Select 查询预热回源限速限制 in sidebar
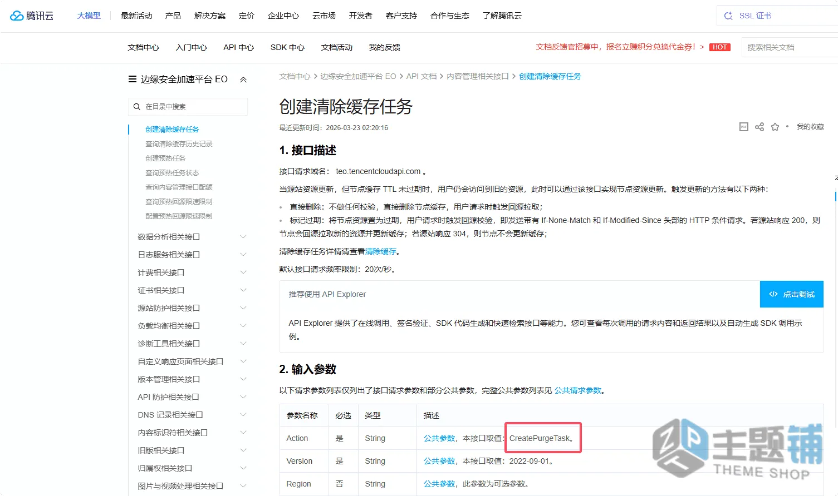The image size is (838, 496). [179, 201]
